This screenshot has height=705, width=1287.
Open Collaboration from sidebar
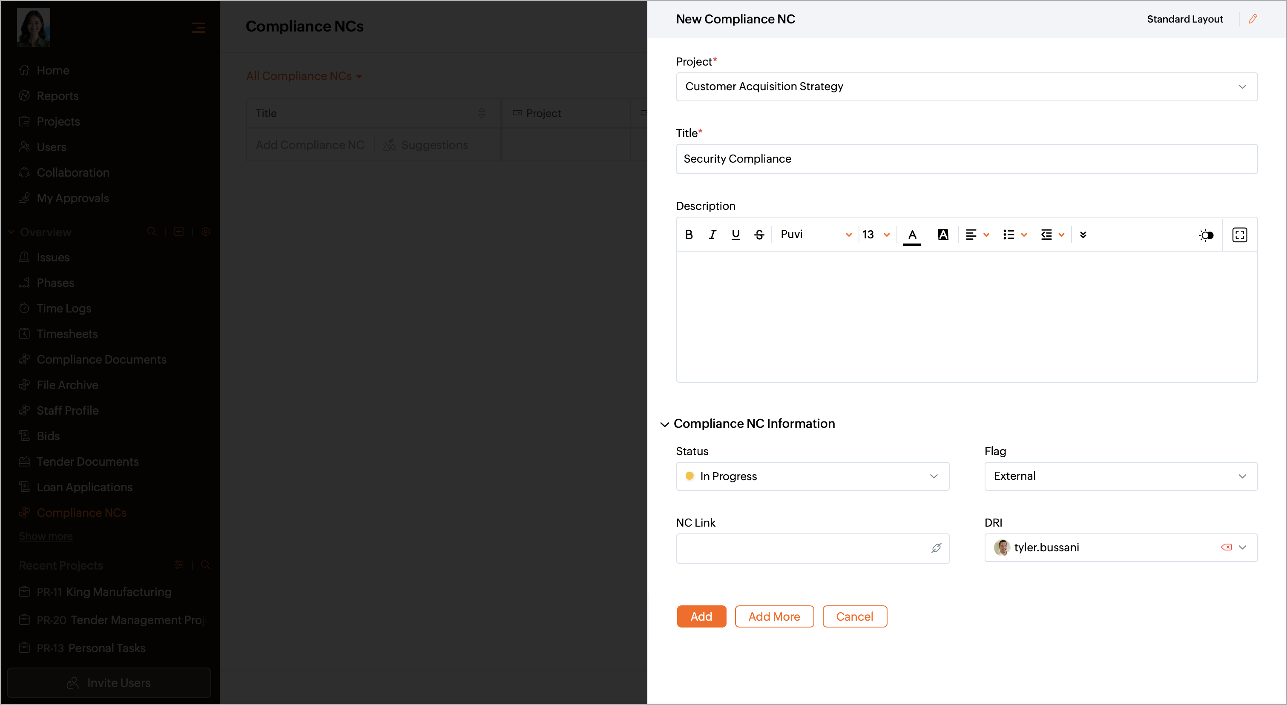tap(64, 172)
